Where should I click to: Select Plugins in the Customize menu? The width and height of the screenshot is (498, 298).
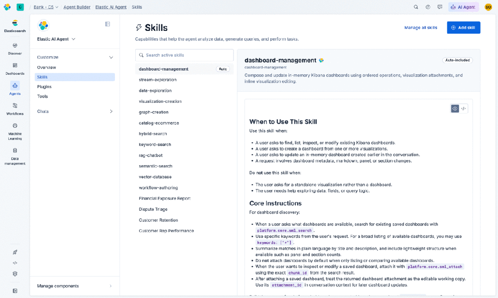[x=75, y=87]
